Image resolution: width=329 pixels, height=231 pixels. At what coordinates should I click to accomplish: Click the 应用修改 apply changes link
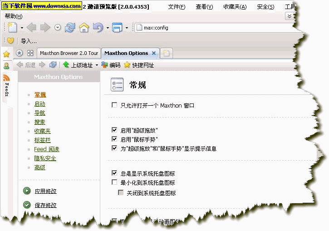(x=46, y=191)
